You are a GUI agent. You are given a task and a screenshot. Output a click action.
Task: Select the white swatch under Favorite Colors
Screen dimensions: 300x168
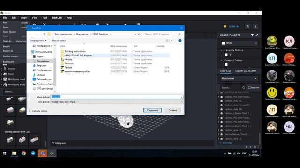(226, 55)
